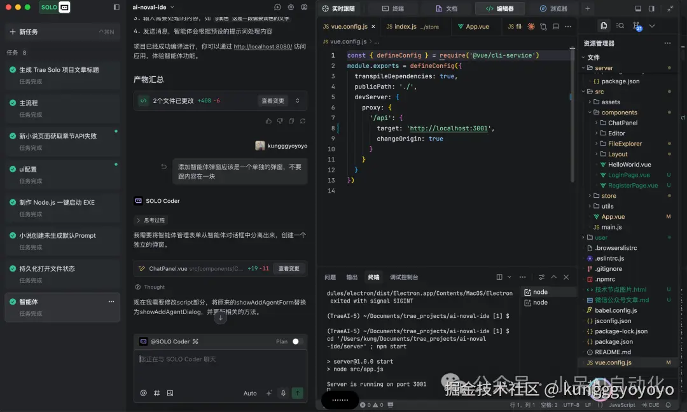This screenshot has height=412, width=687.
Task: Toggle editor layout icon in editor toolbar
Action: 555,27
